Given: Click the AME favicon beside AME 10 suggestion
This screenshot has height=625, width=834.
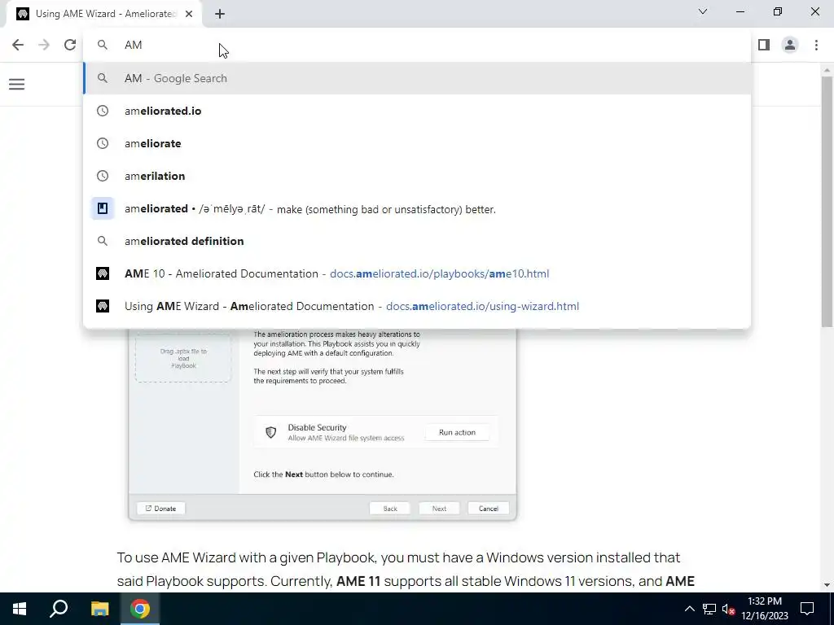Looking at the screenshot, I should pyautogui.click(x=102, y=273).
